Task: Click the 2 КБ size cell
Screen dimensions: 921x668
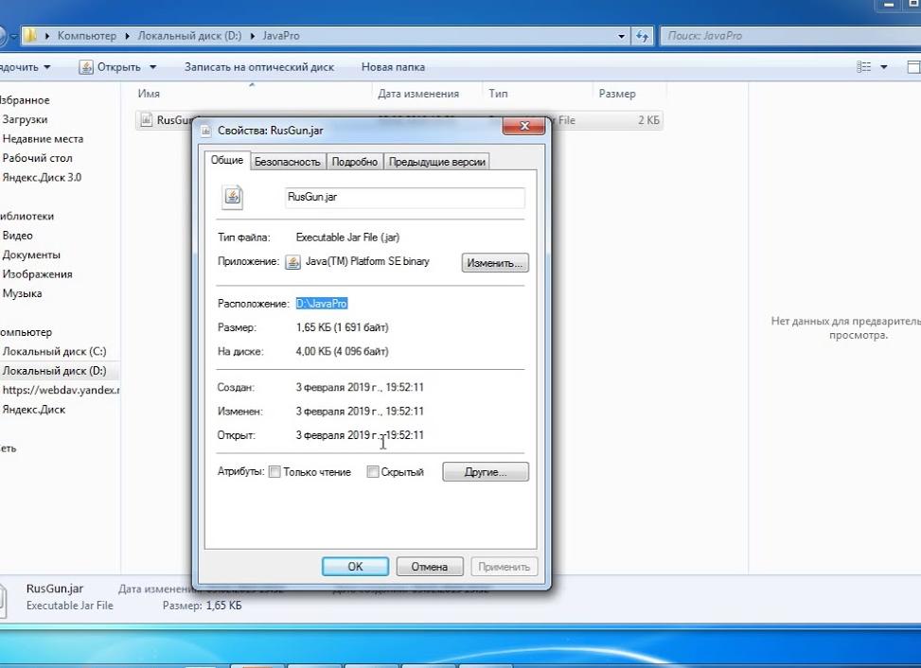Action: click(648, 120)
